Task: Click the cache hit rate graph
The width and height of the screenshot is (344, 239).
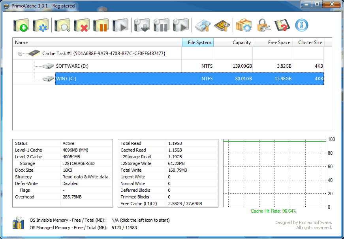Action: tap(274, 173)
